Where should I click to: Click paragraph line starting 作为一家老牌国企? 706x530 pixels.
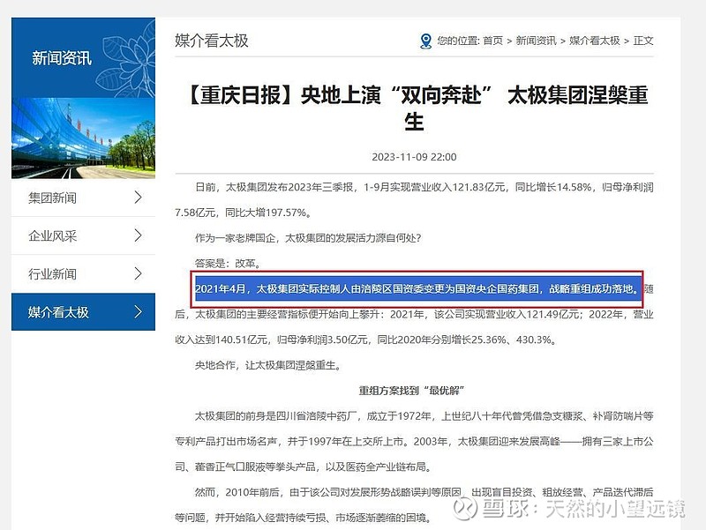pyautogui.click(x=308, y=238)
